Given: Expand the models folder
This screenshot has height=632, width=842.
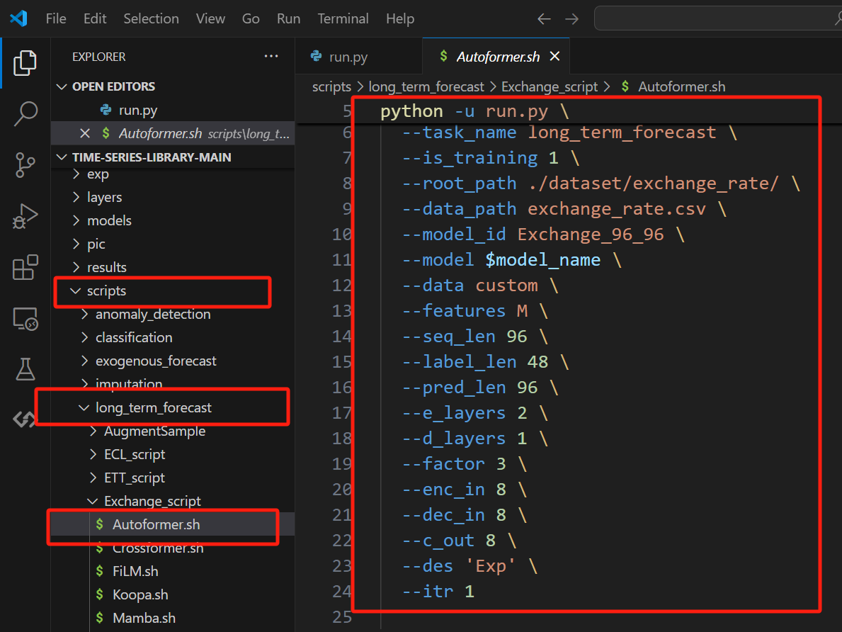Looking at the screenshot, I should pyautogui.click(x=76, y=220).
